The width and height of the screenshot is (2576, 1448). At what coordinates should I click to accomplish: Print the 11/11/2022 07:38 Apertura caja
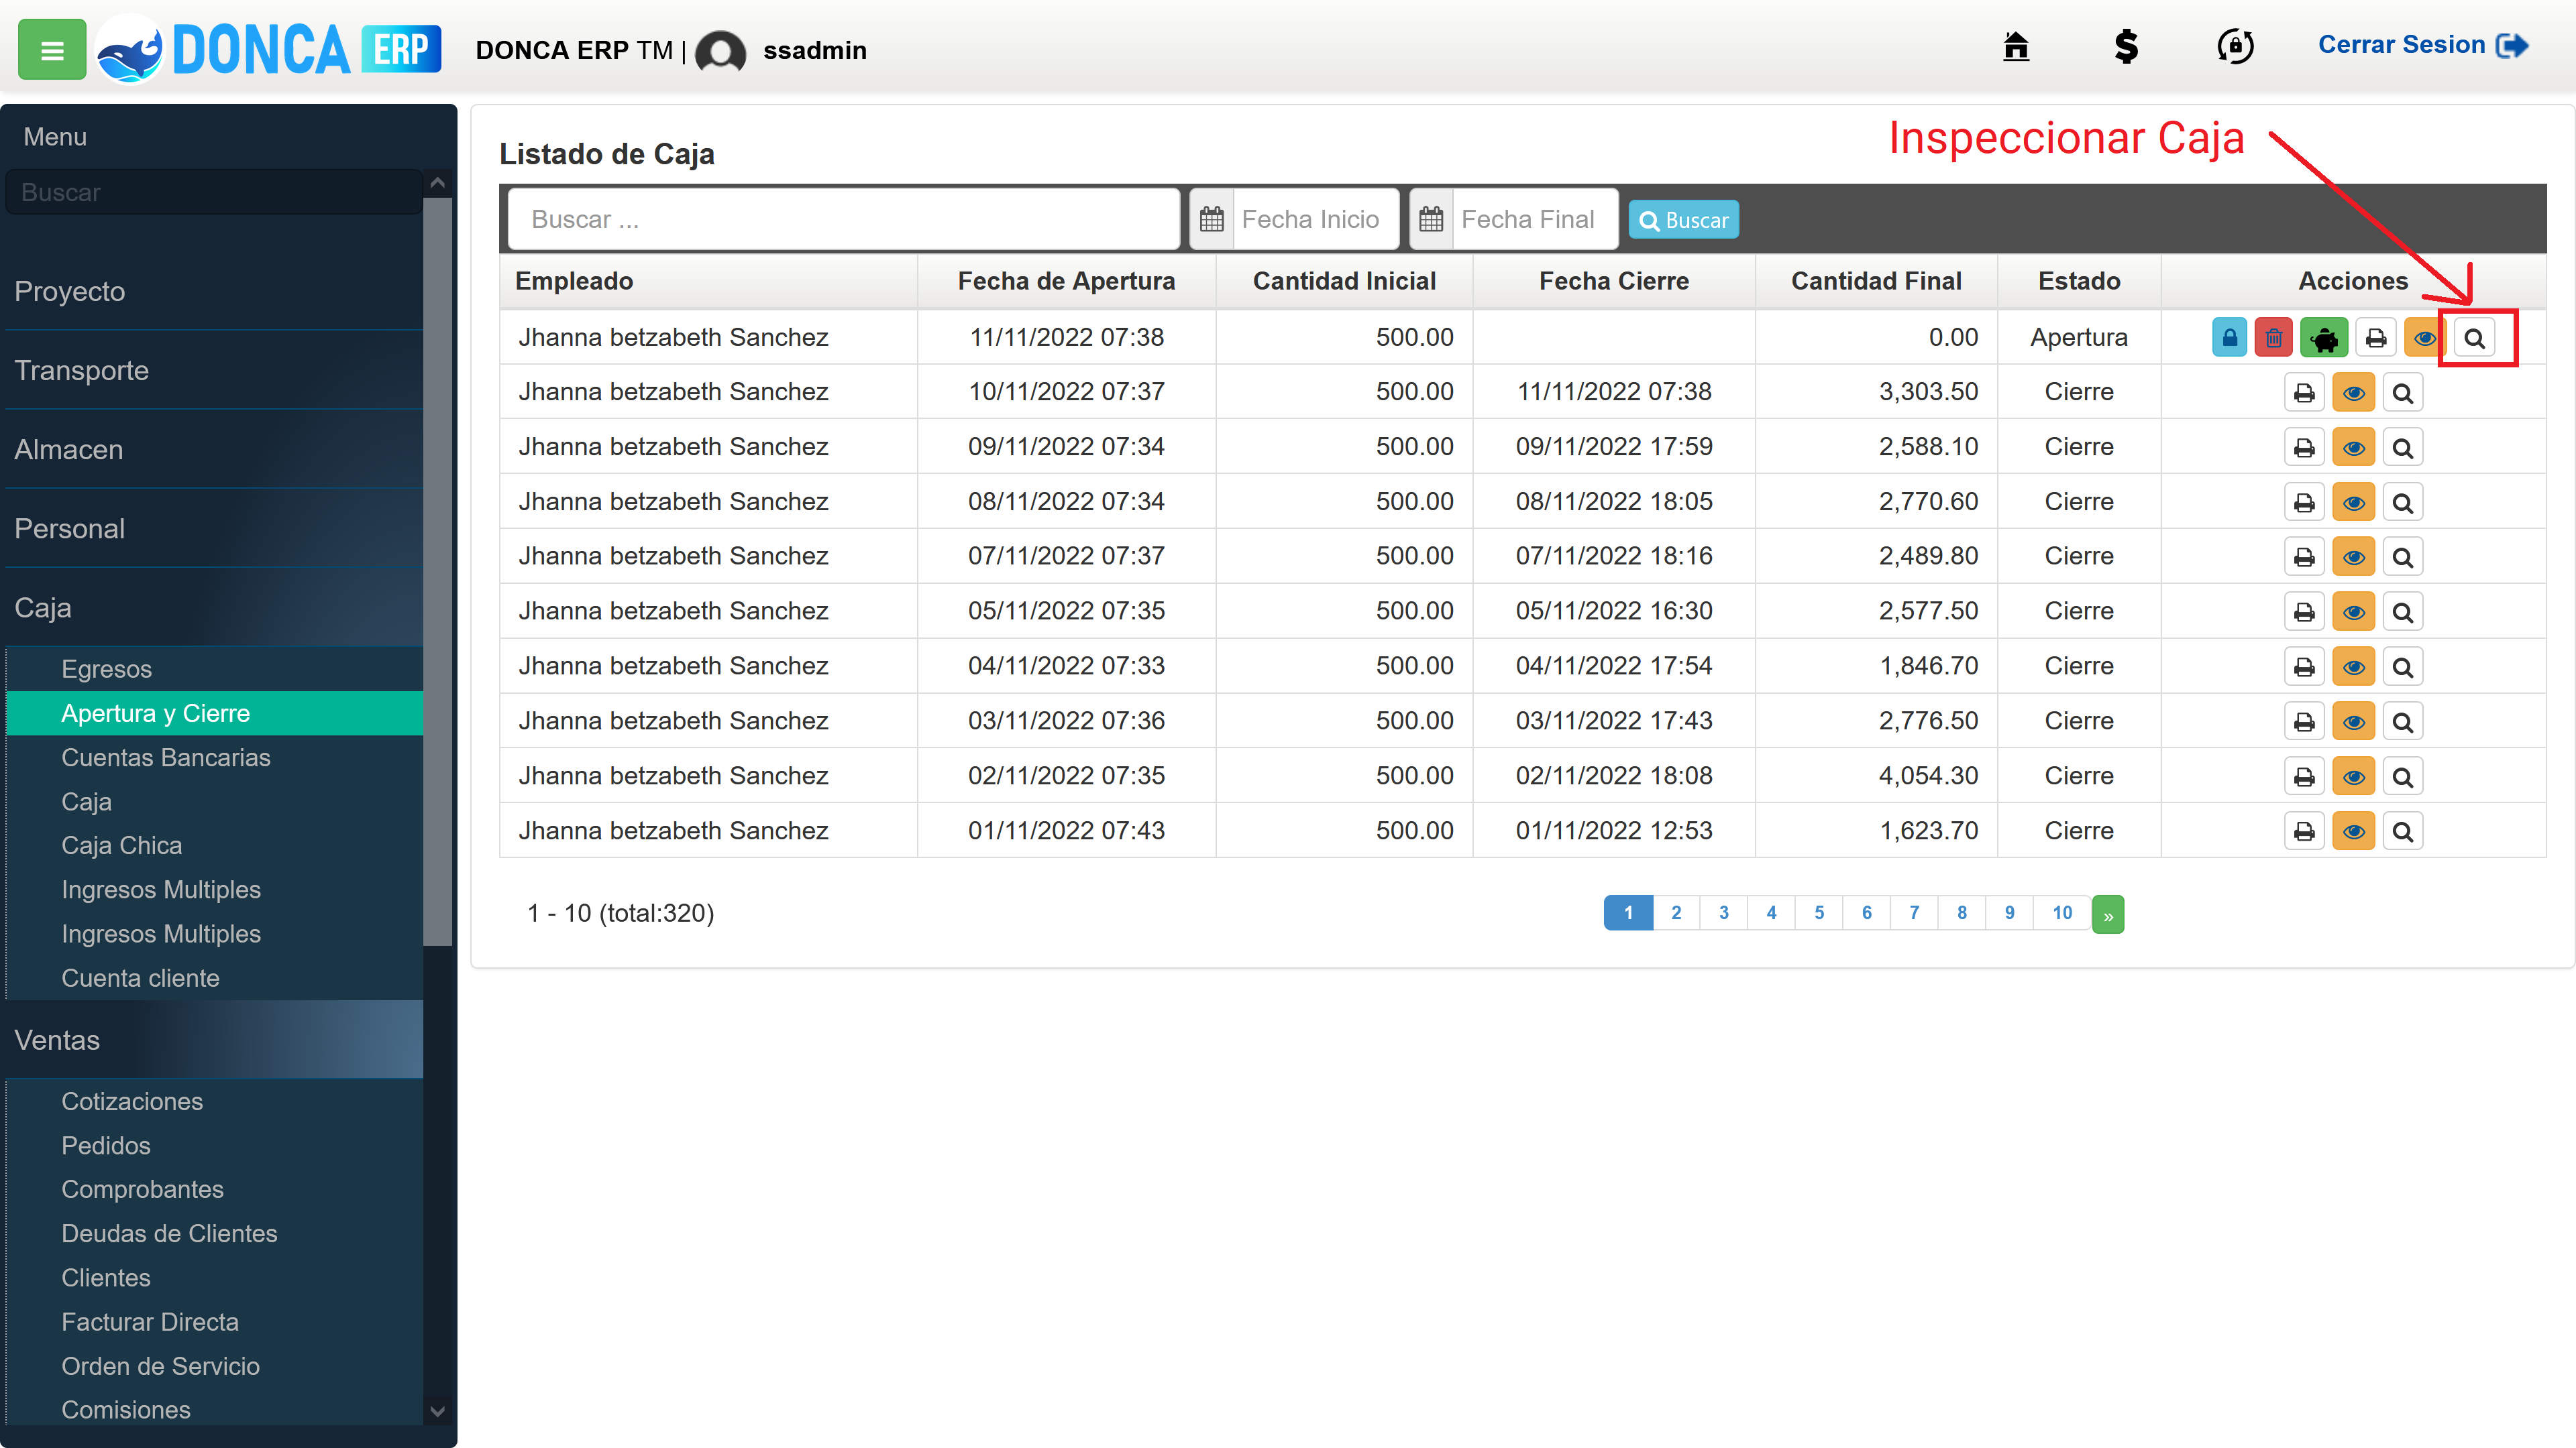tap(2376, 338)
